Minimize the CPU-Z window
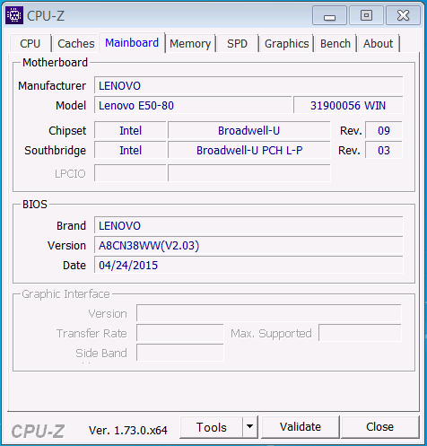427x446 pixels. (x=329, y=15)
